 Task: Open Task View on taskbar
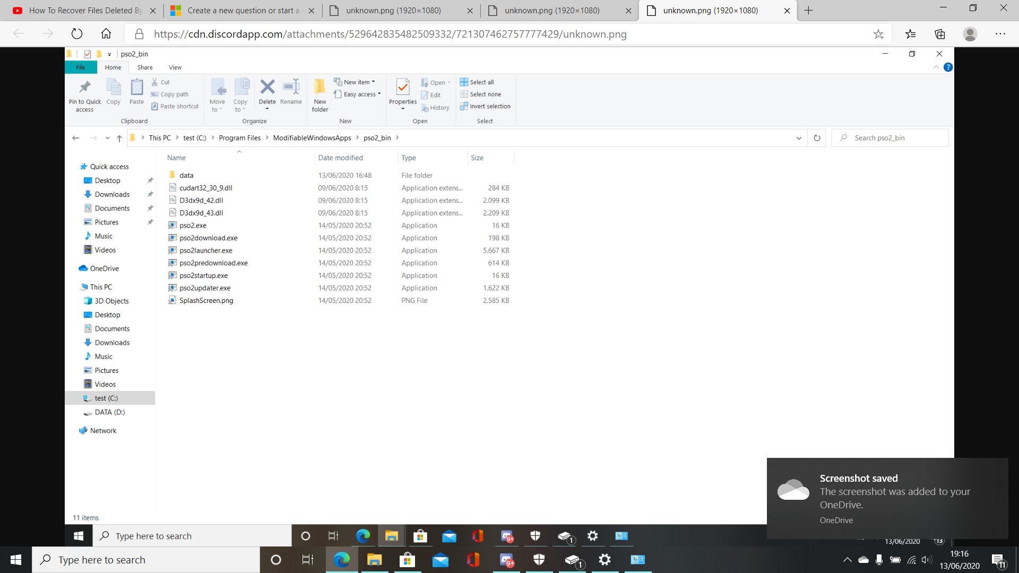308,560
